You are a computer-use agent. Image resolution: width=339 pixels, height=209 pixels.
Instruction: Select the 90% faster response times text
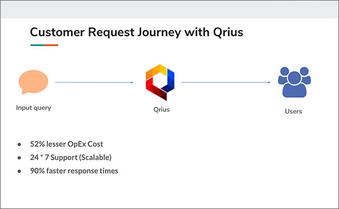[74, 171]
